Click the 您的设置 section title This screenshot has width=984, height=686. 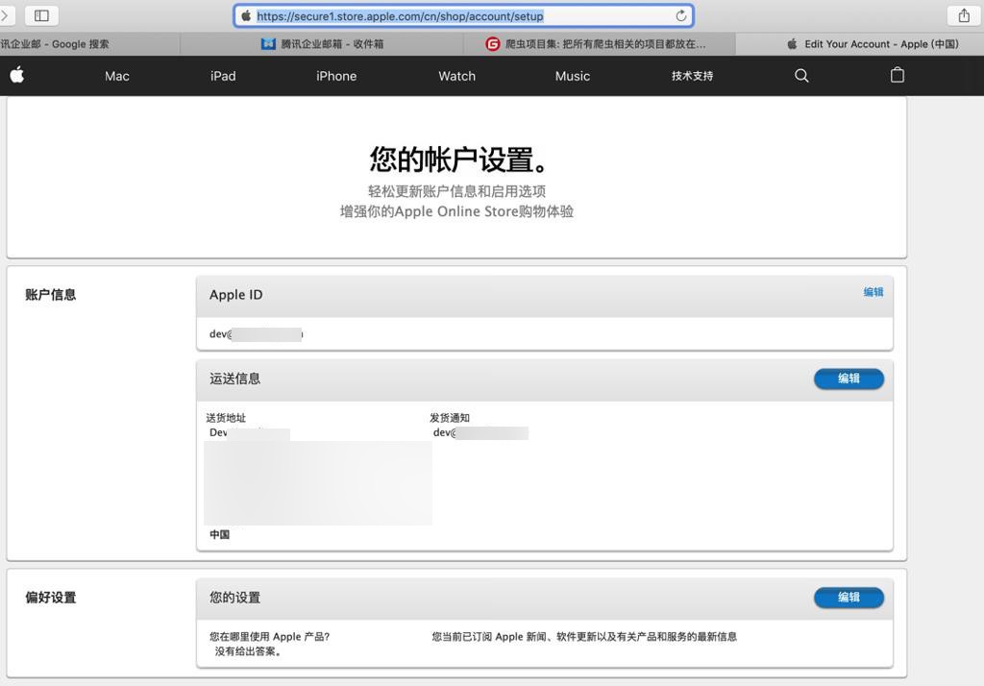[x=234, y=598]
